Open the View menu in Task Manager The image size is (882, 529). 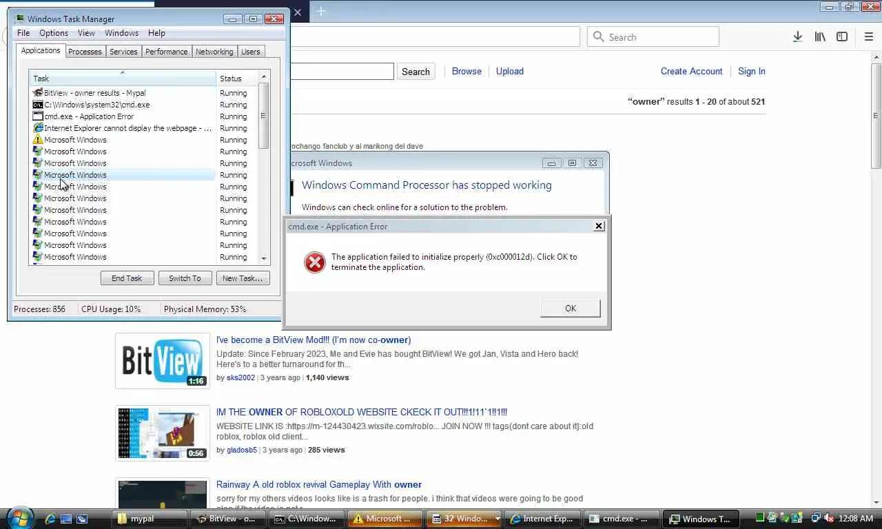[x=86, y=33]
